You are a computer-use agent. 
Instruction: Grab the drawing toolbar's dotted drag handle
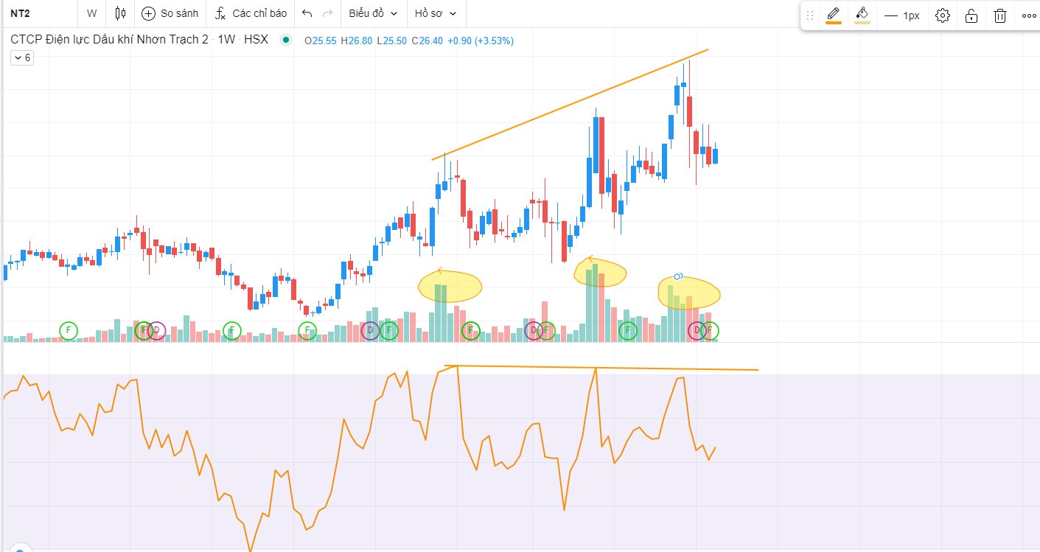pos(811,15)
